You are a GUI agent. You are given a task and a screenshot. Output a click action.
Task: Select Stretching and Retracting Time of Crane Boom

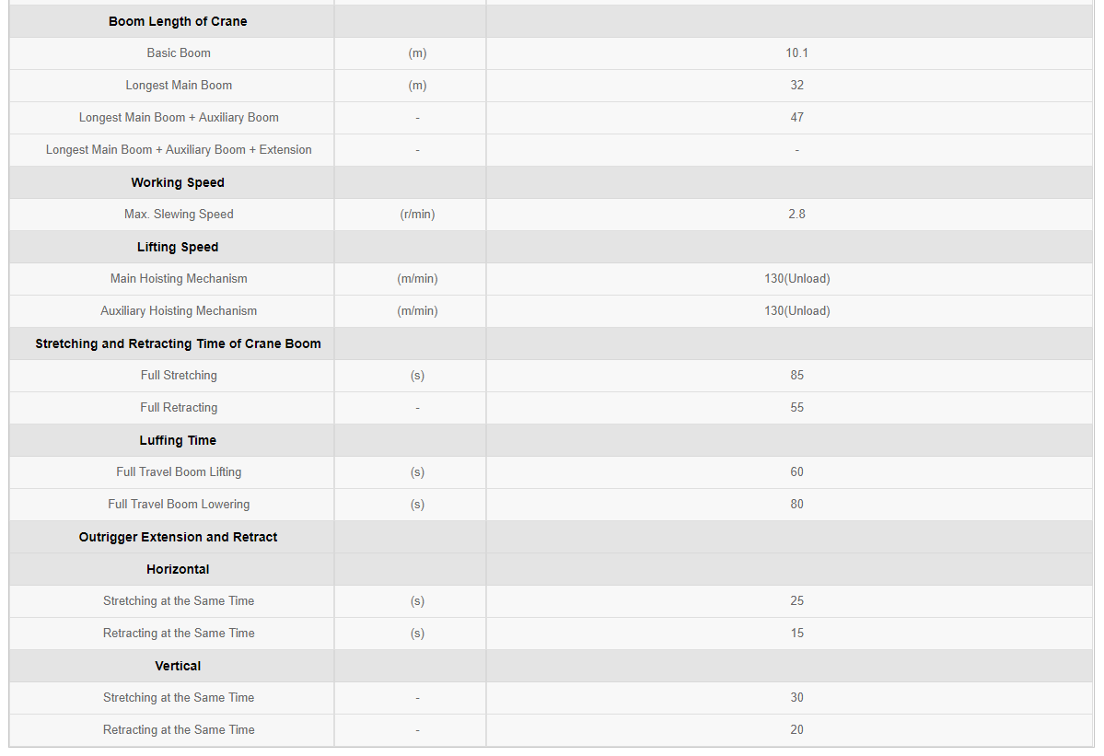[x=178, y=343]
